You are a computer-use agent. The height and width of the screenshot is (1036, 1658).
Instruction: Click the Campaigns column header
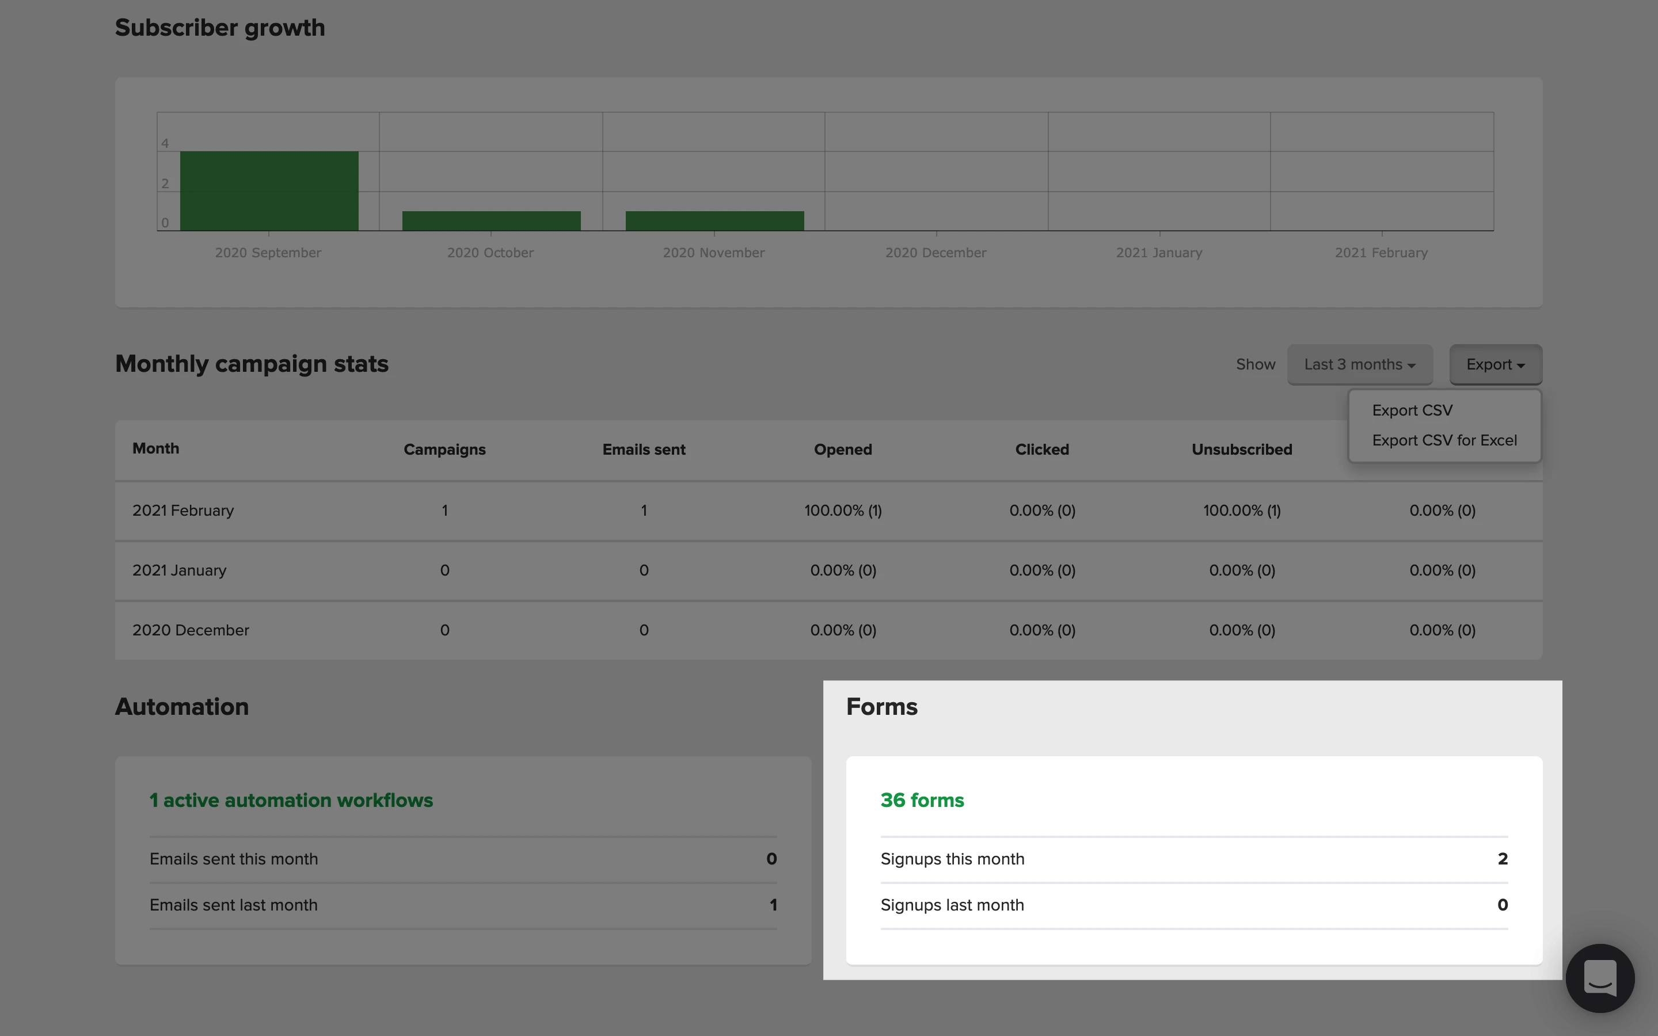coord(444,450)
